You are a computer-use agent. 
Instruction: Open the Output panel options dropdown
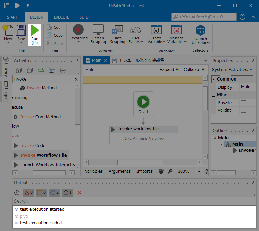[x=247, y=183]
